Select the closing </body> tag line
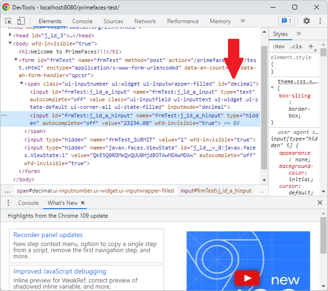The image size is (328, 291). point(24,179)
